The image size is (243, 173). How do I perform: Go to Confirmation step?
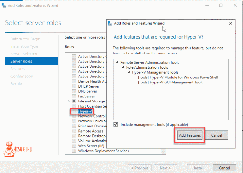(x=22, y=76)
